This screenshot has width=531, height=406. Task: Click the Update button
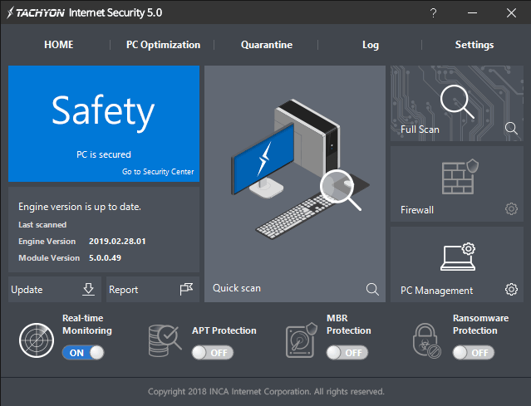pos(55,290)
